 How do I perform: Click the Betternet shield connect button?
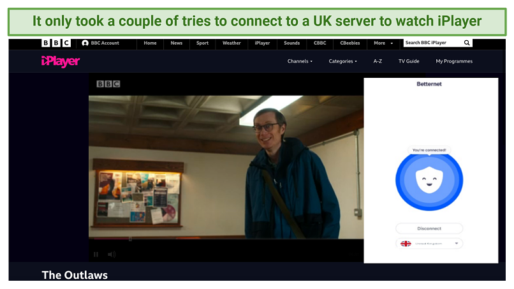[x=429, y=180]
